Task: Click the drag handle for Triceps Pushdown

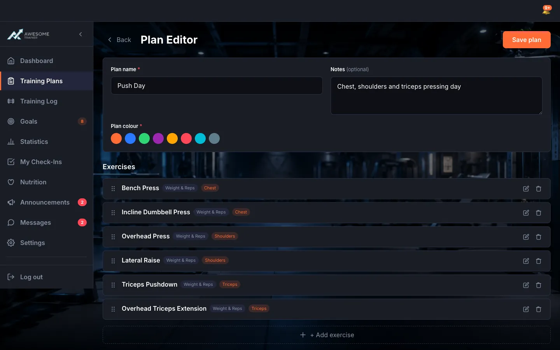Action: click(x=113, y=285)
